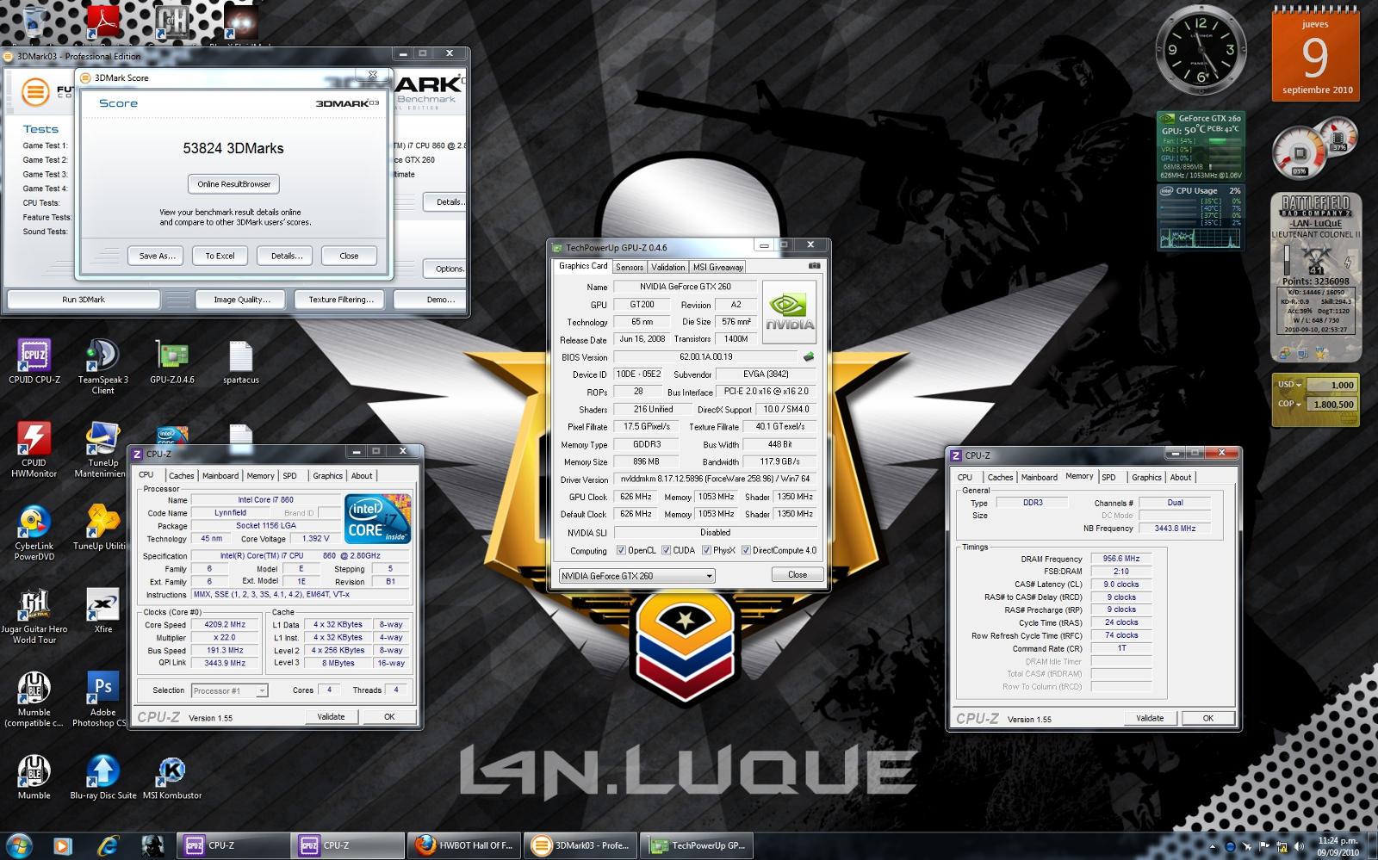Open Texture Filtering... settings in 3DMark03
1378x860 pixels.
[341, 300]
